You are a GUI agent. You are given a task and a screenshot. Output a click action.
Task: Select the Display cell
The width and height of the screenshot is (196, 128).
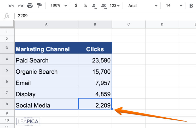tap(46, 93)
